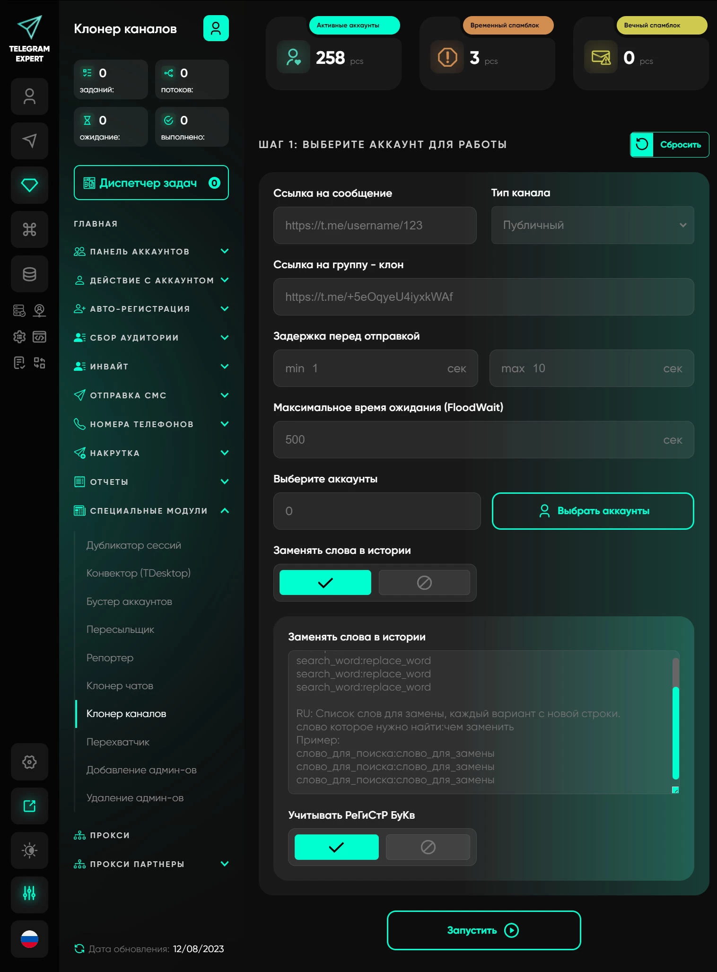Enable case sensitivity checkmark option
The width and height of the screenshot is (717, 972).
(336, 847)
